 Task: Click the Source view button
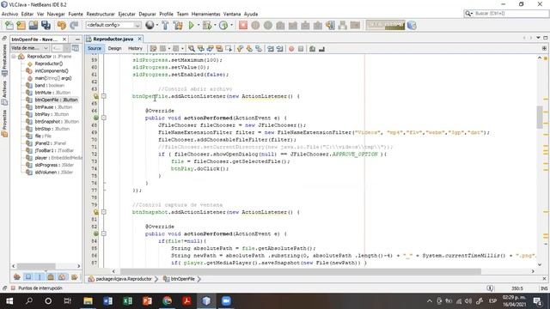[x=95, y=48]
